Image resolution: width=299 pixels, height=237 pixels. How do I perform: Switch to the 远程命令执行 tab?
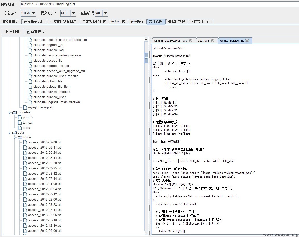pos(34,21)
